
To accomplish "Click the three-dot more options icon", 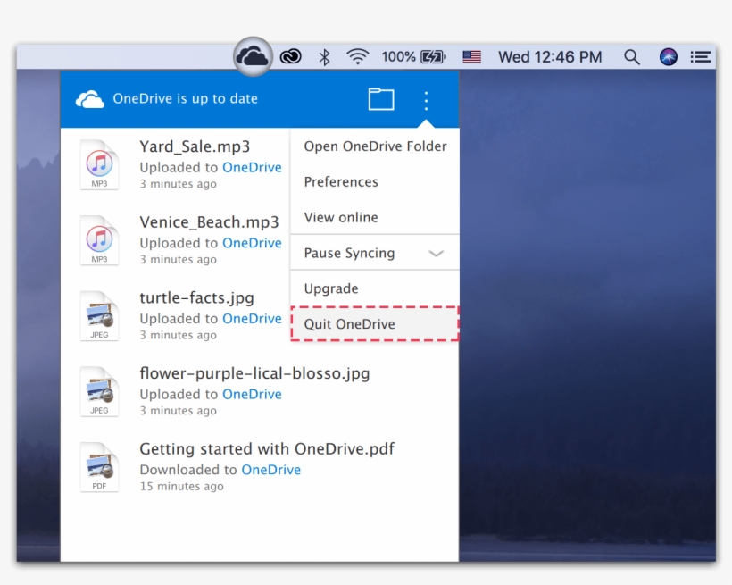I will (426, 100).
